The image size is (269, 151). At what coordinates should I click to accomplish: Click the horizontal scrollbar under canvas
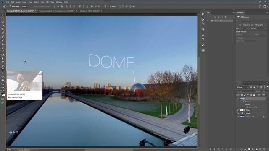[x=109, y=150]
